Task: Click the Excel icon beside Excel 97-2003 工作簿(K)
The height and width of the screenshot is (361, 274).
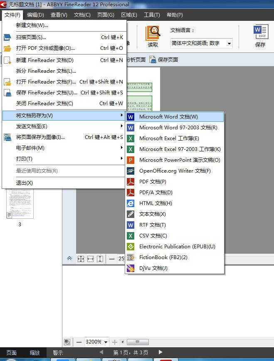Action: [x=131, y=149]
